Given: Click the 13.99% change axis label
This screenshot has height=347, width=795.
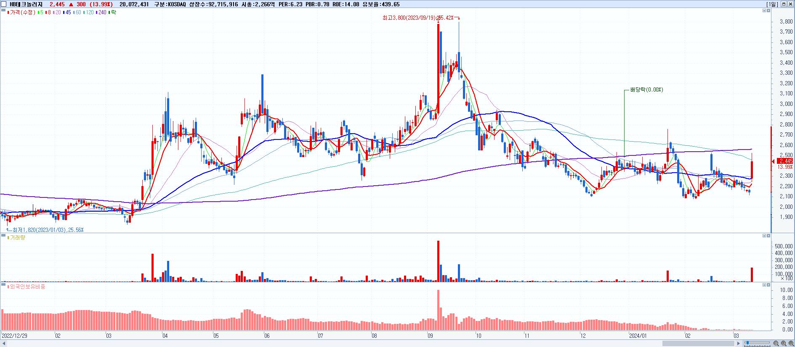Looking at the screenshot, I should [x=786, y=167].
